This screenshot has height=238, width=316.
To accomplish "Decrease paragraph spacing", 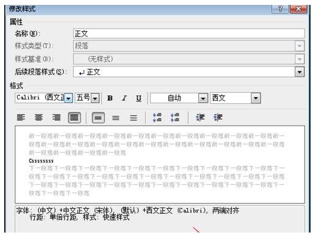I will click(174, 118).
